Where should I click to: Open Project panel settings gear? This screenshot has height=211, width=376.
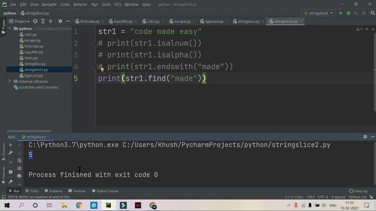pos(60,21)
